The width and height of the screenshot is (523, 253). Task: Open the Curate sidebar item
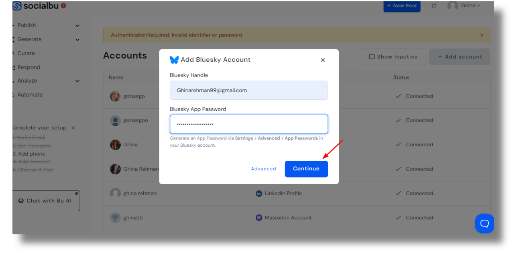26,53
